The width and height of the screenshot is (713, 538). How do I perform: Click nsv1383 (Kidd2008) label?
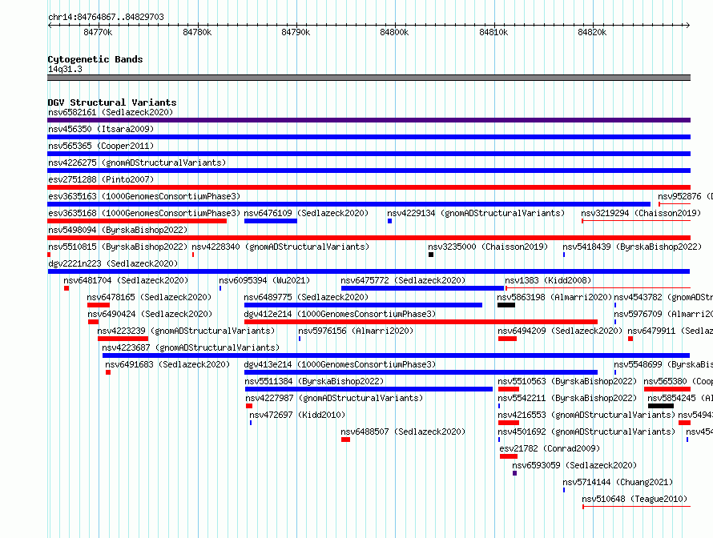549,280
